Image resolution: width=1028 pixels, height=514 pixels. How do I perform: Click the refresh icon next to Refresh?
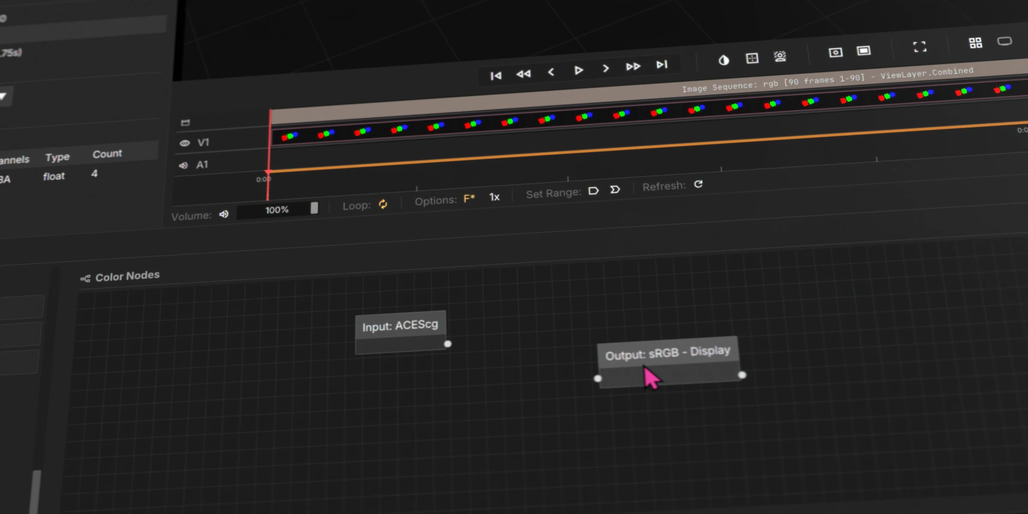[x=699, y=184]
